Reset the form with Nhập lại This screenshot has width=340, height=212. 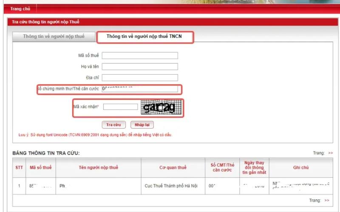point(142,125)
